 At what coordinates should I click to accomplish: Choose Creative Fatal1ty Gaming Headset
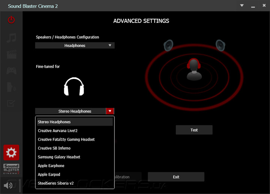(x=75, y=139)
